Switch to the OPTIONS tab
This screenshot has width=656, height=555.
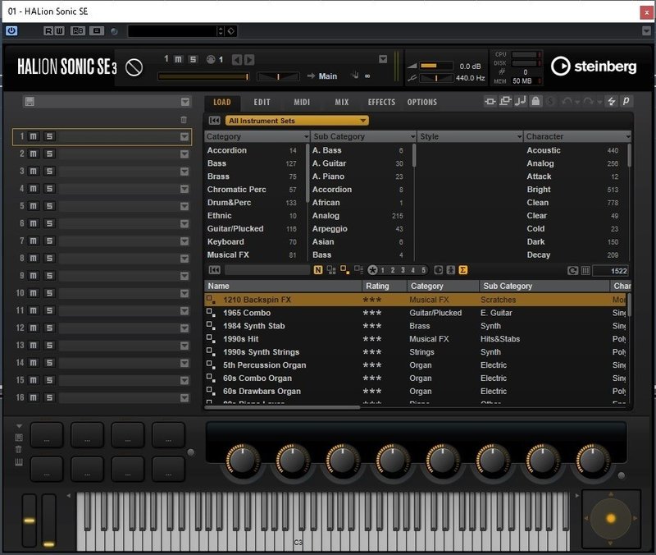coord(421,102)
